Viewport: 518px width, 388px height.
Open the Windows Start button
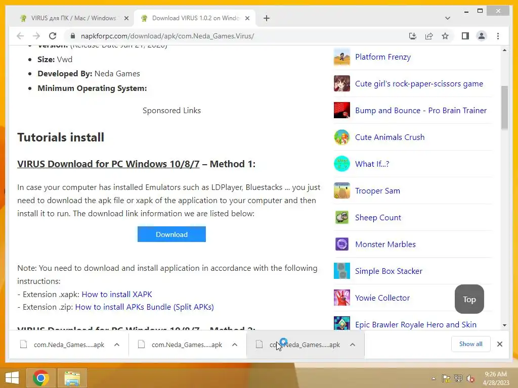point(12,378)
